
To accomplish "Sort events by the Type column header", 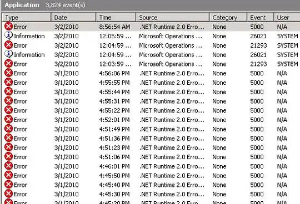I will (x=27, y=18).
